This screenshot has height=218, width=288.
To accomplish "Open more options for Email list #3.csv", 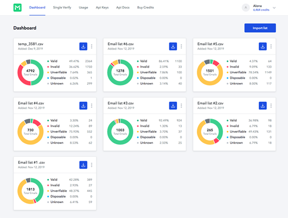I will click(181, 106).
